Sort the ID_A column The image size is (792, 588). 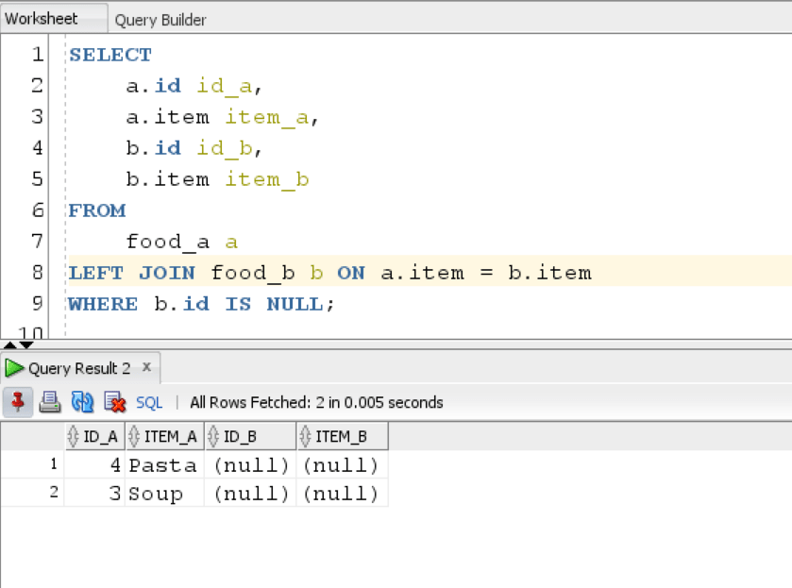(x=94, y=435)
